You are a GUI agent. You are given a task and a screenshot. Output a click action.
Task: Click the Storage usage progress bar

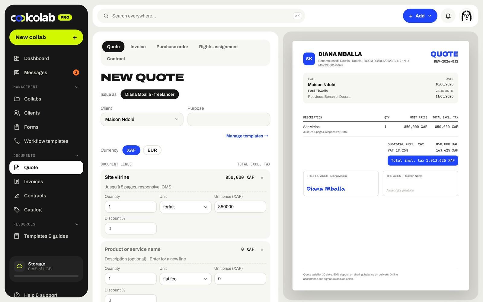tap(46, 276)
